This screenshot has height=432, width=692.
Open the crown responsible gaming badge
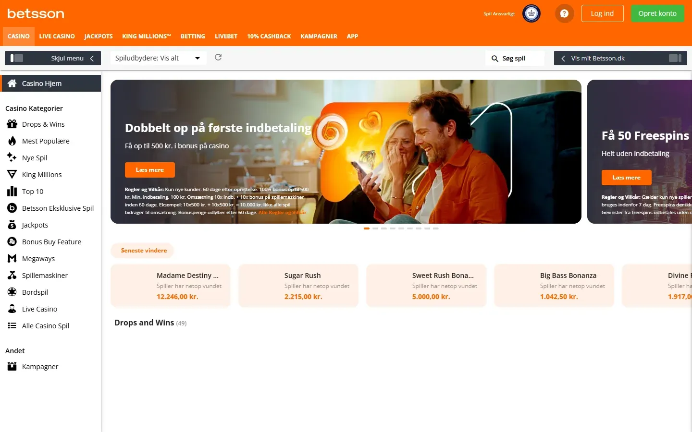click(531, 13)
